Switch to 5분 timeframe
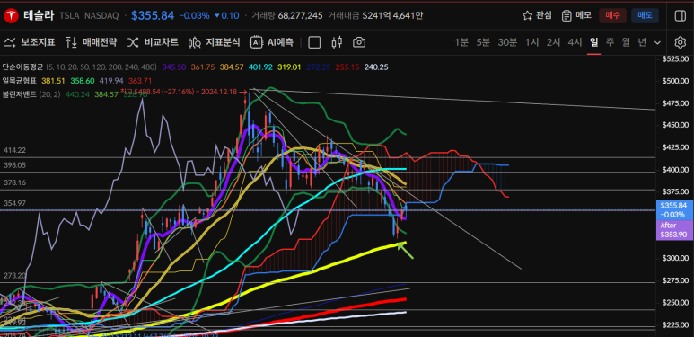This screenshot has width=694, height=337. [x=483, y=42]
